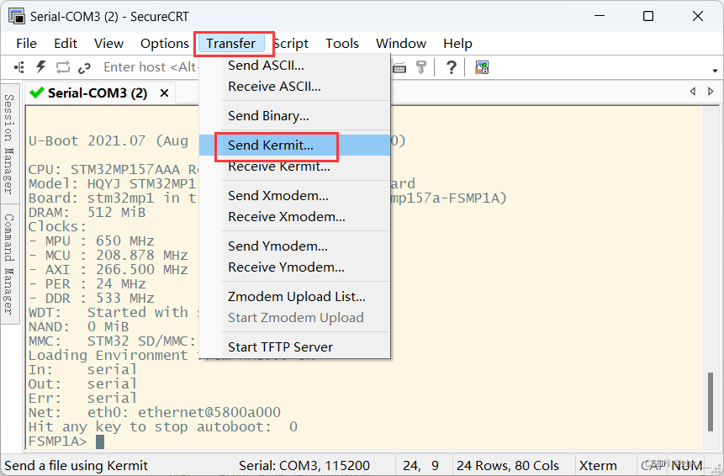Click the Reconnect arrows icon

(63, 67)
